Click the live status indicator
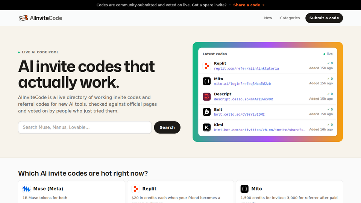 (328, 54)
